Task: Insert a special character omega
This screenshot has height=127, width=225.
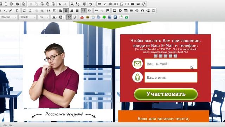Action: click(x=142, y=11)
